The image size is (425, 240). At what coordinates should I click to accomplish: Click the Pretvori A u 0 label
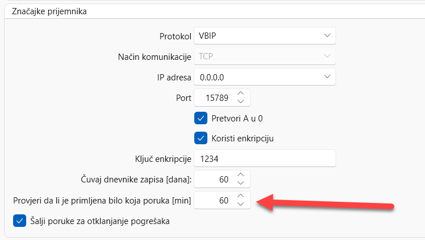click(x=237, y=118)
